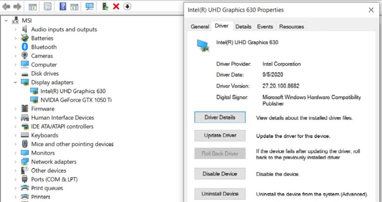The width and height of the screenshot is (382, 202).
Task: Select the Driver tab
Action: [222, 26]
